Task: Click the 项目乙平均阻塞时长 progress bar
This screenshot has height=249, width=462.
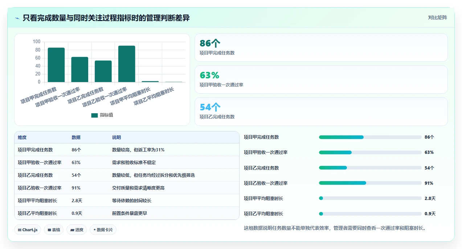Action: 370,214
